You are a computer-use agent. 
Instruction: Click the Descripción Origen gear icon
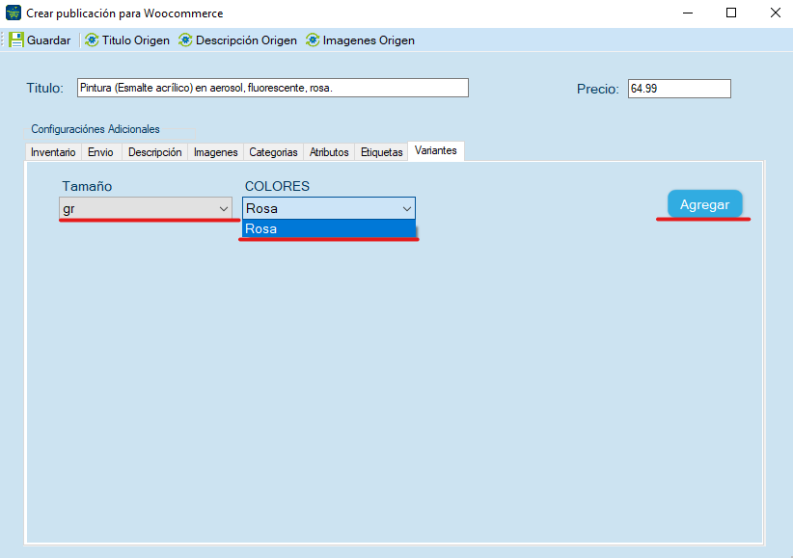[185, 40]
